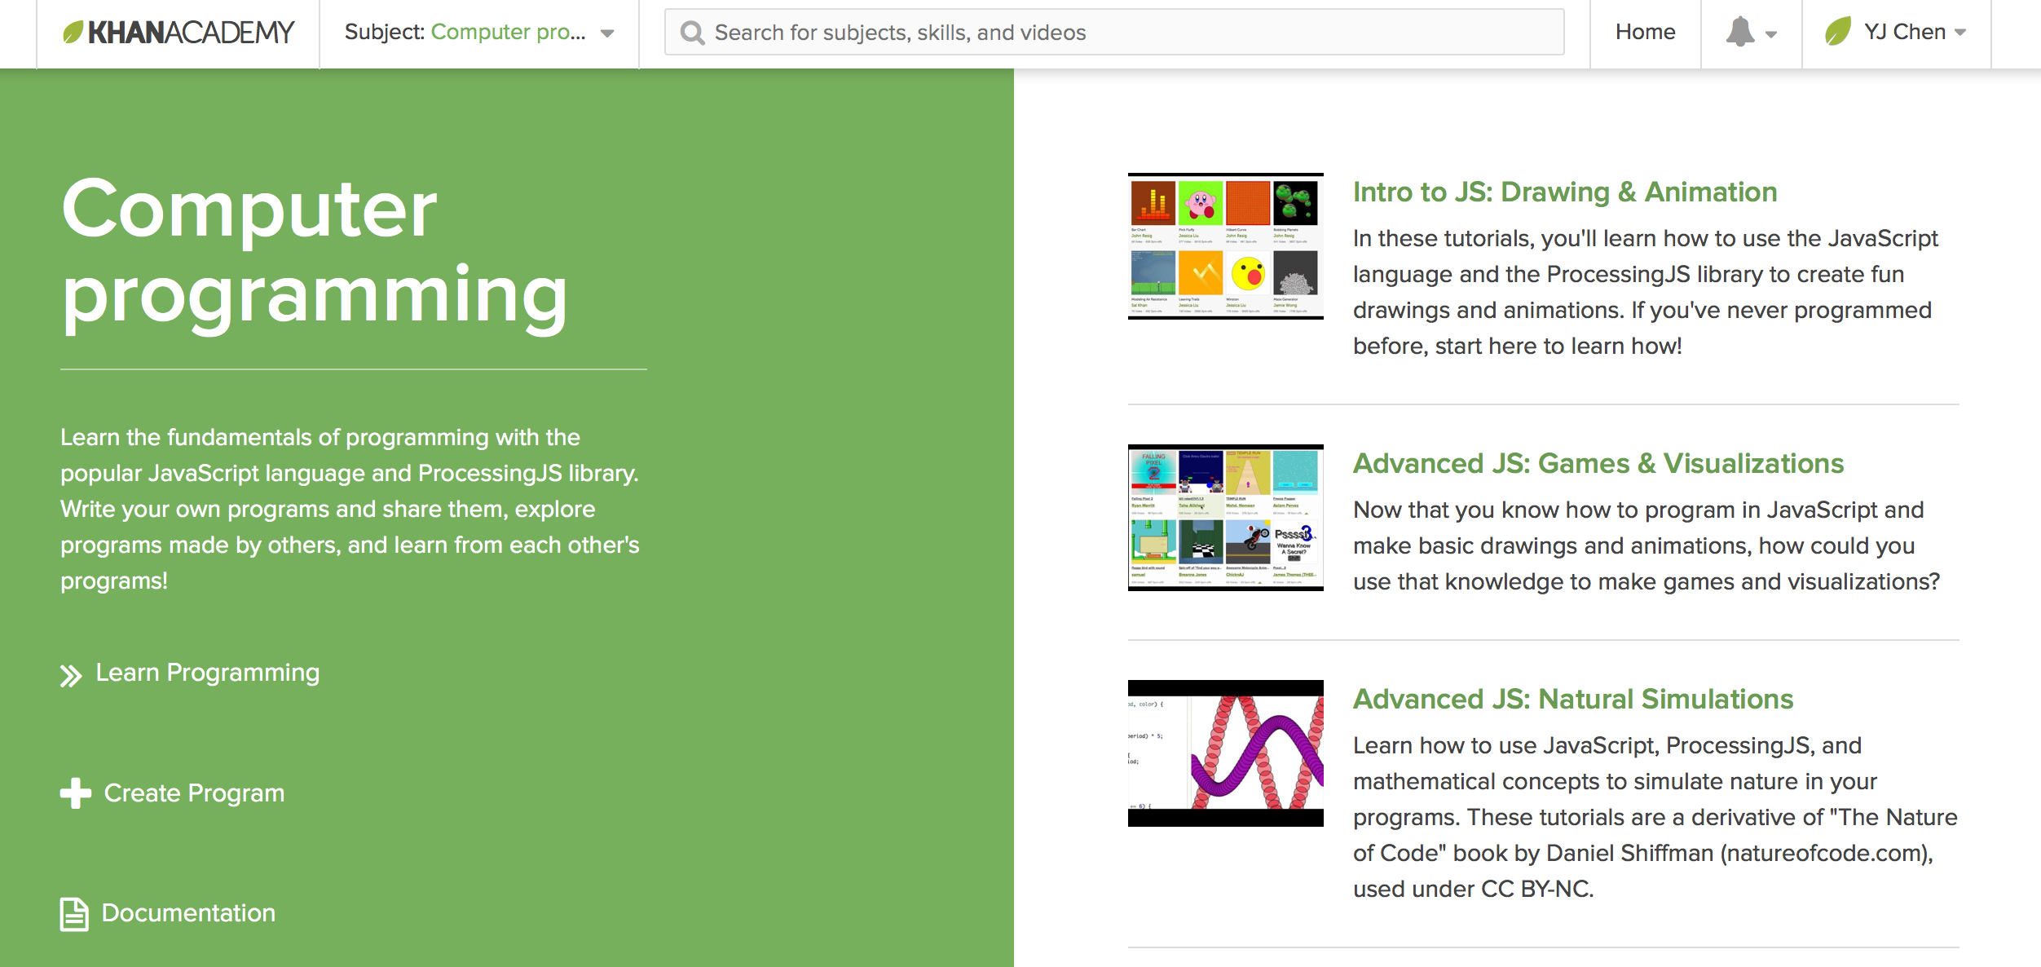Open Advanced JS: Natural Simulations
2041x967 pixels.
(1573, 699)
